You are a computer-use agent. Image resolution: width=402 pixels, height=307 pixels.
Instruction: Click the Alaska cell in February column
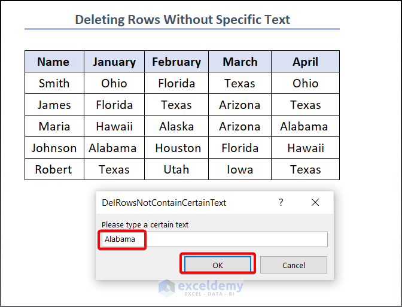[x=176, y=126]
